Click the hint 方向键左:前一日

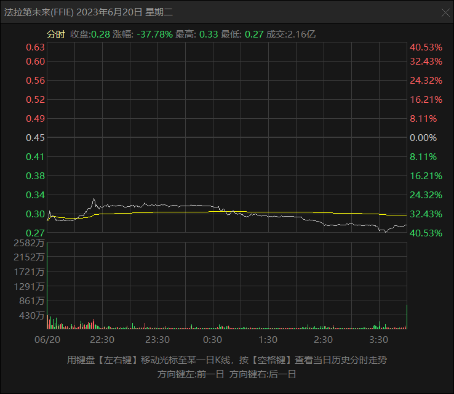click(x=191, y=374)
